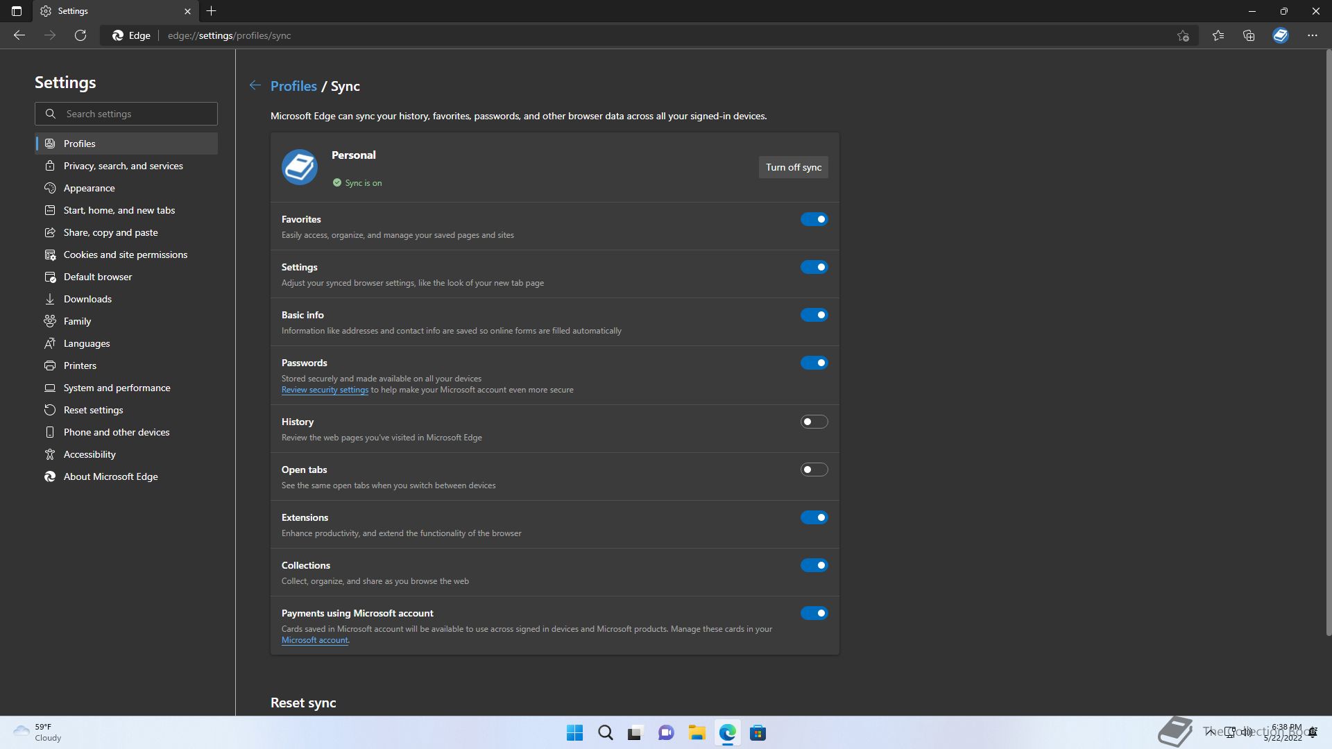This screenshot has width=1332, height=749.
Task: Open a new tab with plus button
Action: click(x=212, y=11)
